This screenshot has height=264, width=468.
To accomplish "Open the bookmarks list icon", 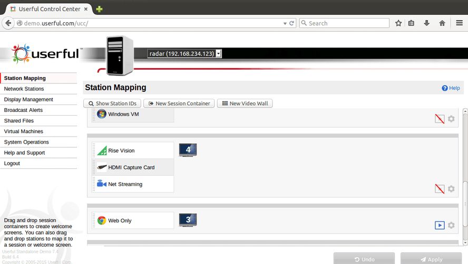I will (411, 23).
